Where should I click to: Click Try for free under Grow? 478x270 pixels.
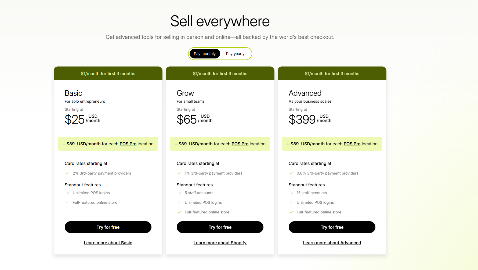[220, 227]
